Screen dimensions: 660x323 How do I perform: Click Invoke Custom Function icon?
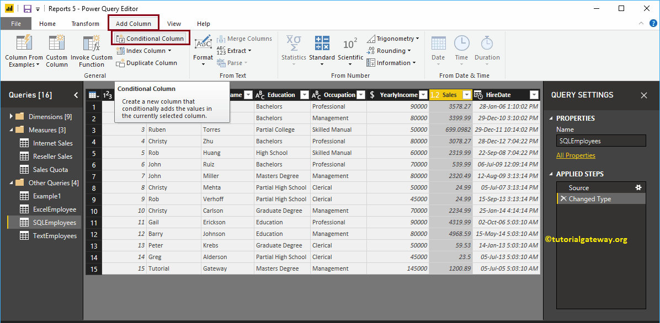(x=92, y=44)
